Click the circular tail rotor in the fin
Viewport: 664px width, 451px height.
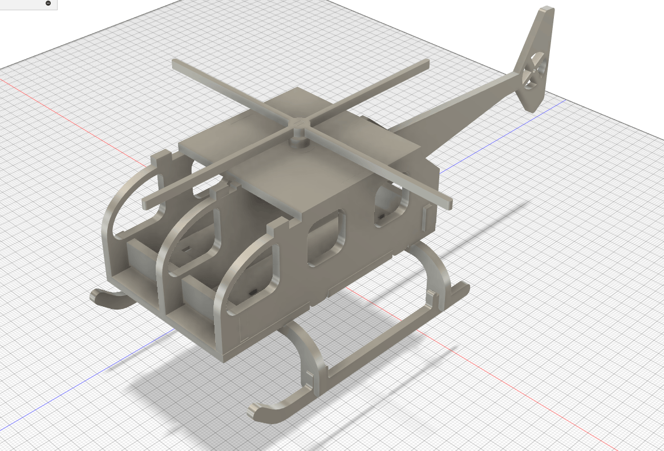pyautogui.click(x=535, y=71)
